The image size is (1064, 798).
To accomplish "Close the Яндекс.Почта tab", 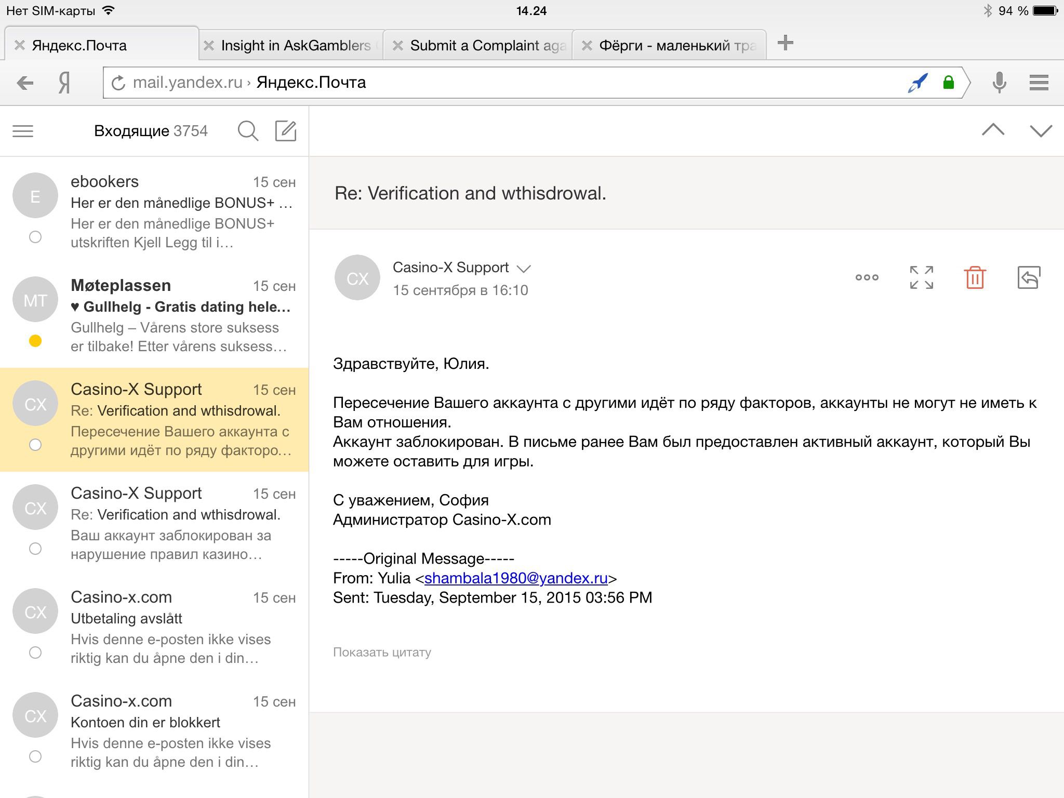I will tap(19, 46).
